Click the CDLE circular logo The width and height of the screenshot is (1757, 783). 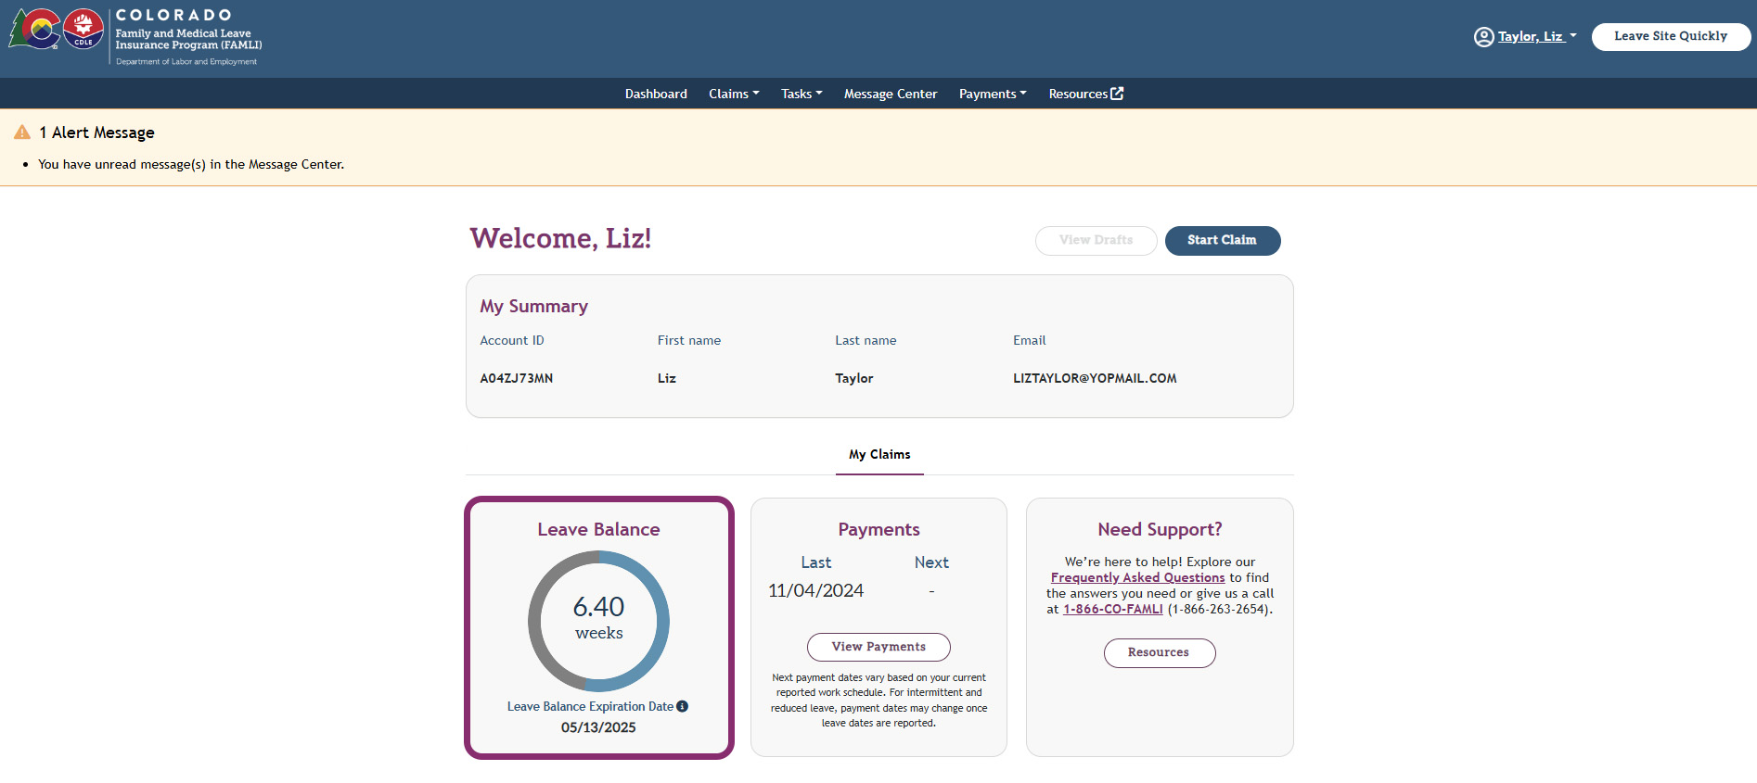coord(83,30)
